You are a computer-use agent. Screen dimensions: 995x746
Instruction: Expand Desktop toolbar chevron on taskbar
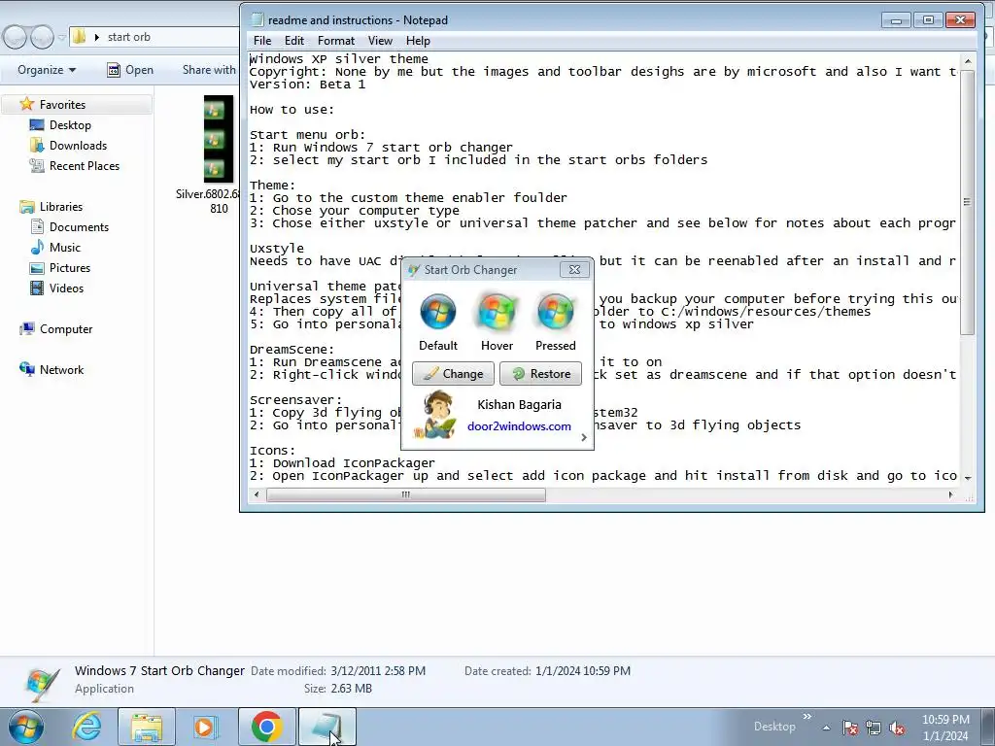pos(807,717)
